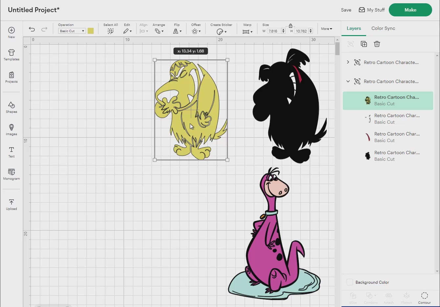
Task: Open the Warp dropdown
Action: pyautogui.click(x=248, y=31)
